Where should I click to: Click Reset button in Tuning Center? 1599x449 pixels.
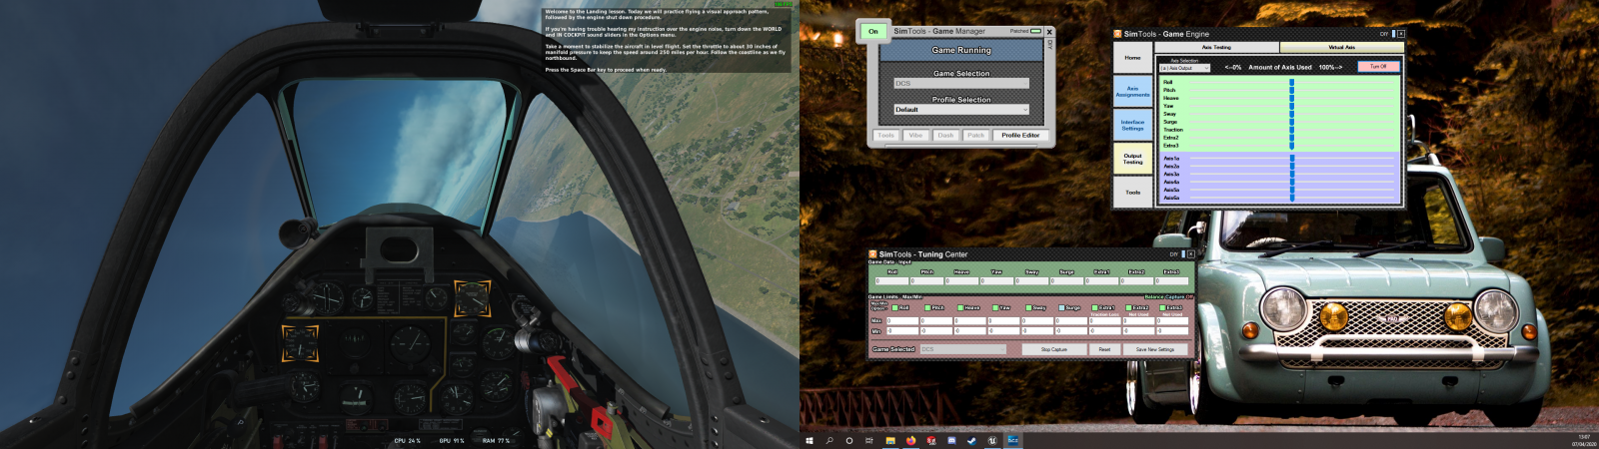point(1104,349)
